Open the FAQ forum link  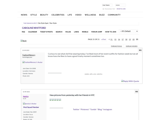click(23, 32)
